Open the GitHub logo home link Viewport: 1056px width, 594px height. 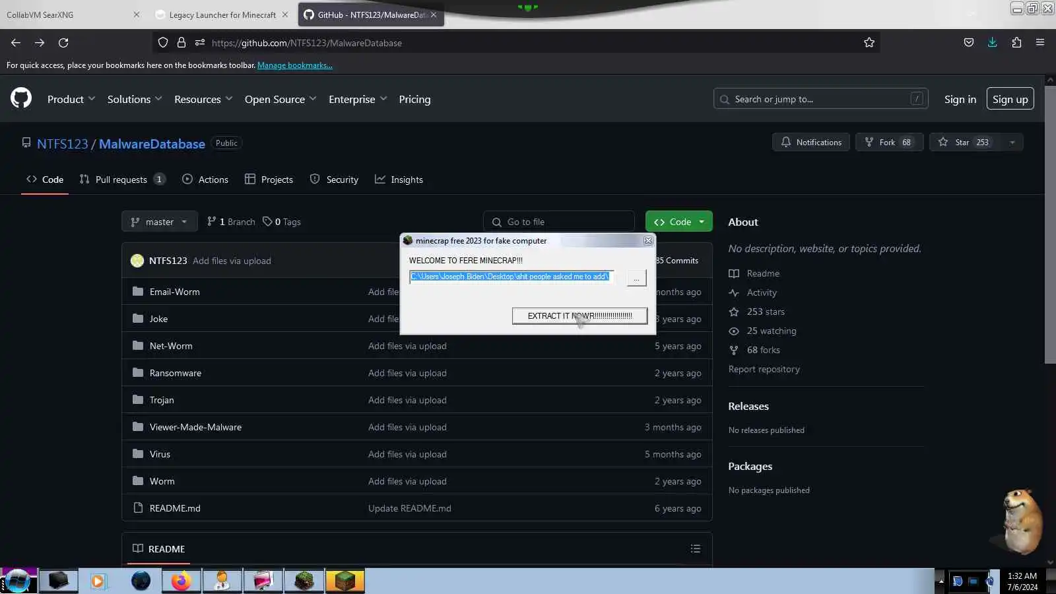pyautogui.click(x=21, y=98)
